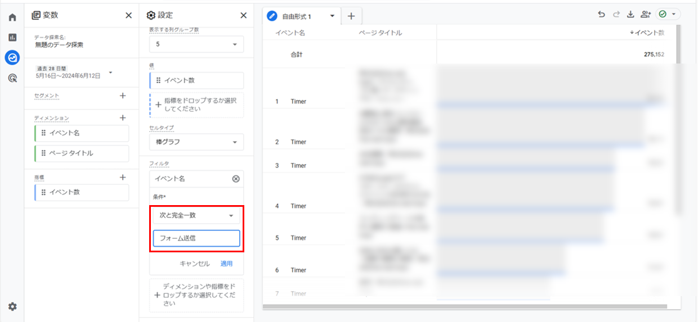The image size is (698, 322).
Task: Click the undo arrow icon
Action: (602, 15)
